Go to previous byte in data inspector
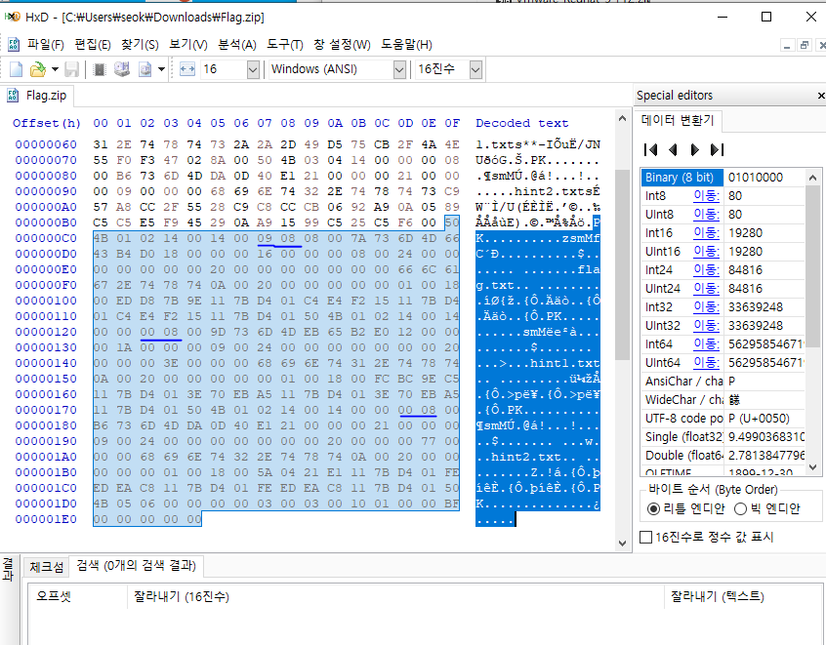The image size is (826, 645). click(x=673, y=150)
